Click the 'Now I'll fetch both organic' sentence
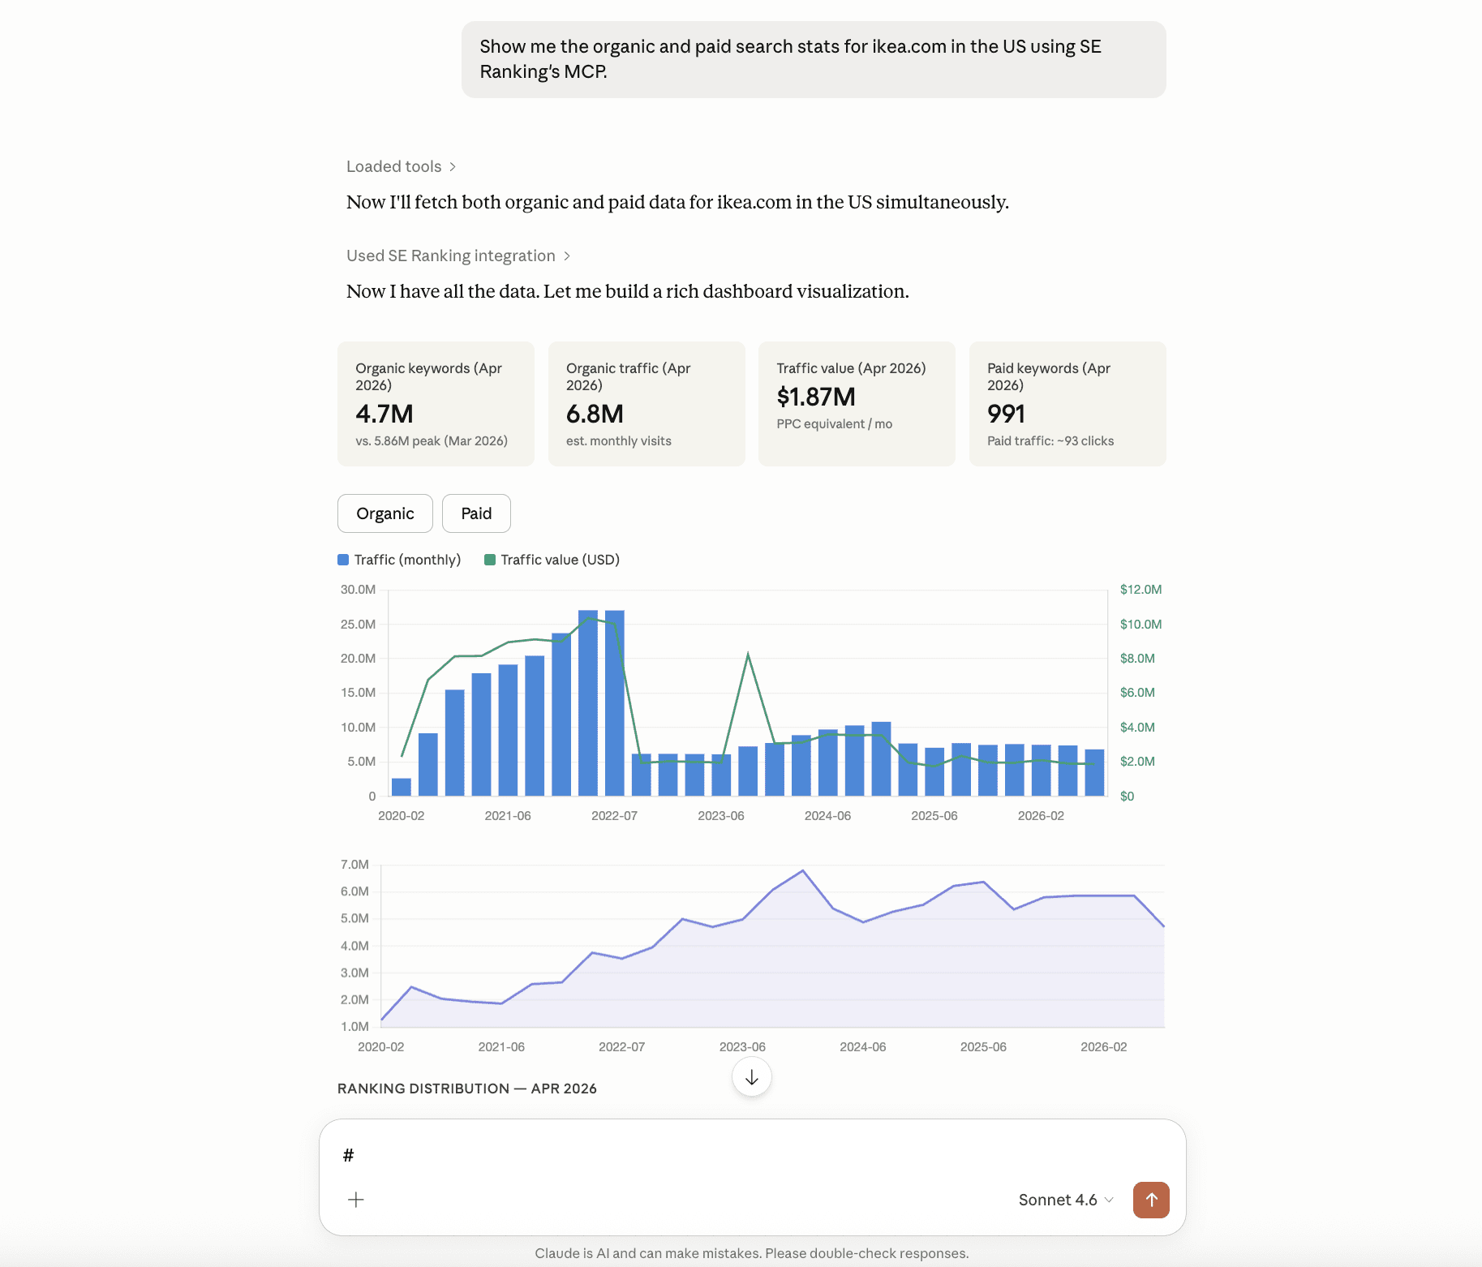1482x1267 pixels. [x=677, y=202]
